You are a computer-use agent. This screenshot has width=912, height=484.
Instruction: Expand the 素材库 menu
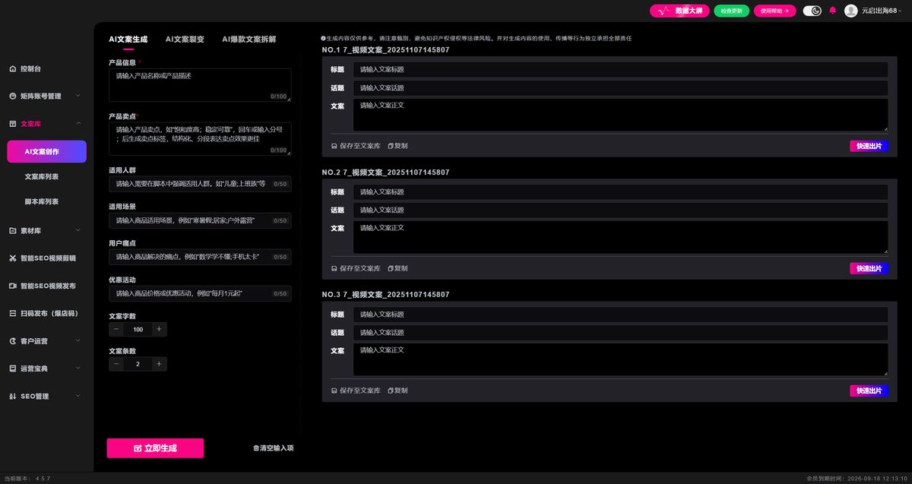(45, 230)
